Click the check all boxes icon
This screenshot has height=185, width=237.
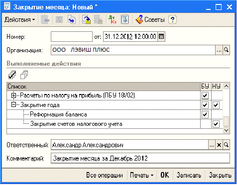[12, 75]
